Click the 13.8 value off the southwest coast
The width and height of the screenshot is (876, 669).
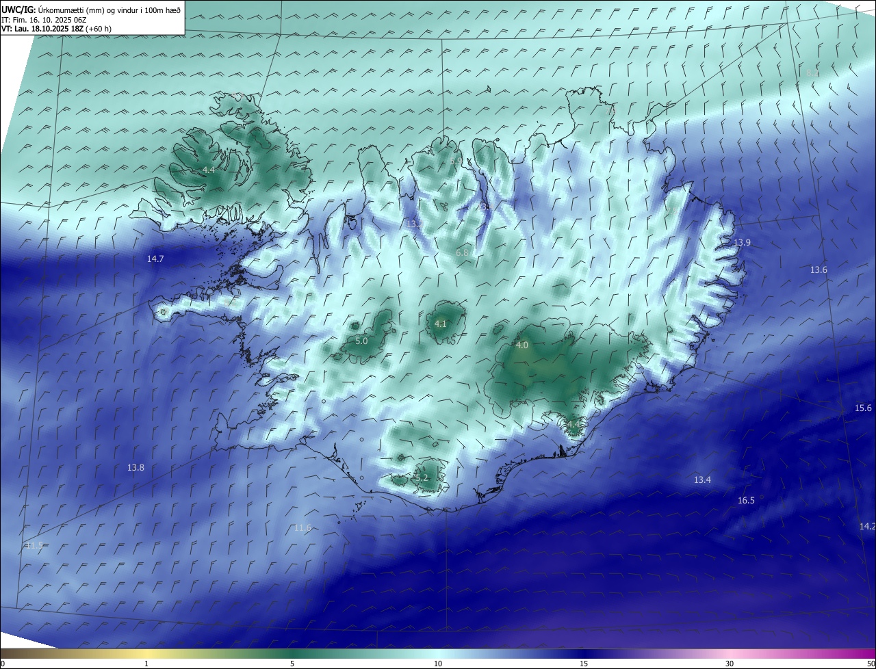click(136, 468)
